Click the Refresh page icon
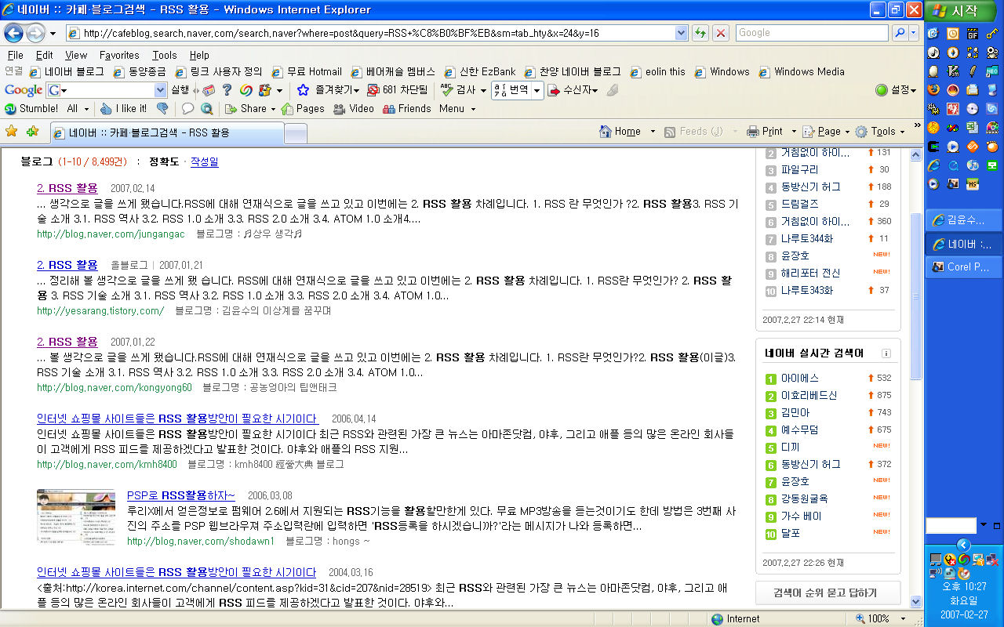 pyautogui.click(x=700, y=33)
